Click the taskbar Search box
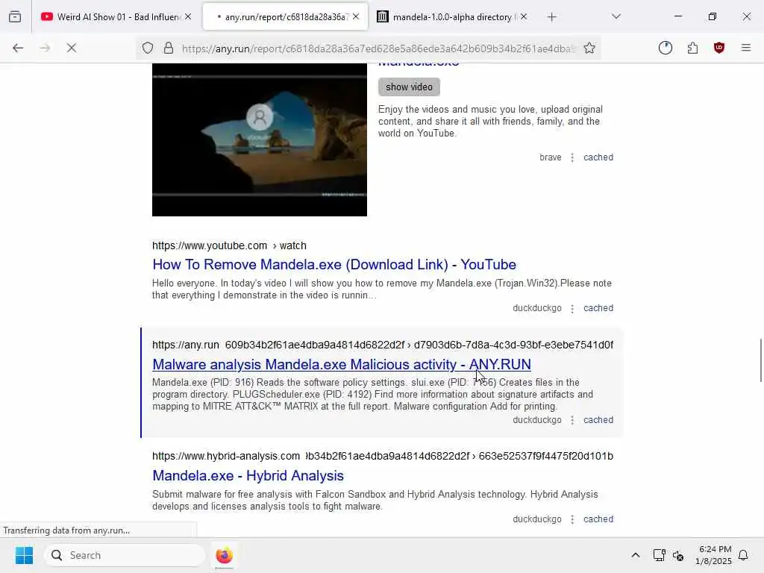 (125, 555)
